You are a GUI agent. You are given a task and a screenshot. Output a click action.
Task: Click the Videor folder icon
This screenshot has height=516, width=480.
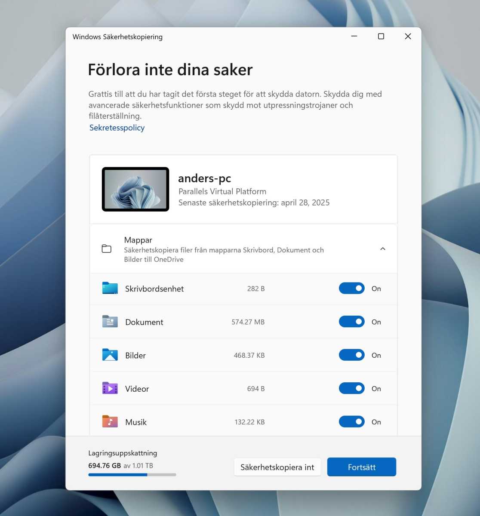click(x=110, y=388)
